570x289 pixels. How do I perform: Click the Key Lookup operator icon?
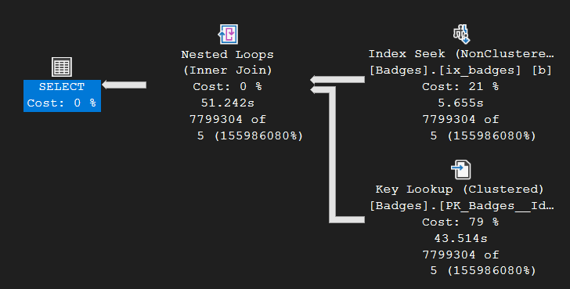click(x=461, y=169)
